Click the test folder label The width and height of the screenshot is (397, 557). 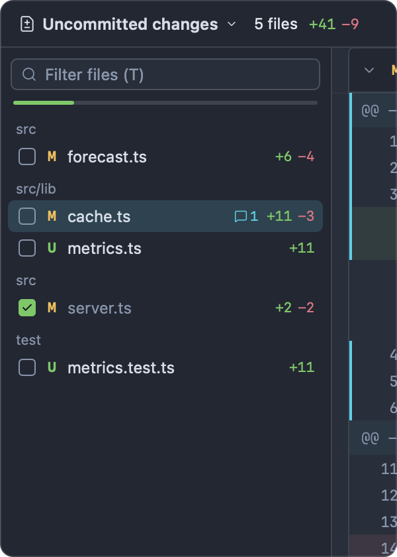[28, 340]
